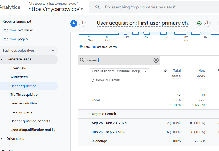Open the Landing page report

tap(21, 112)
